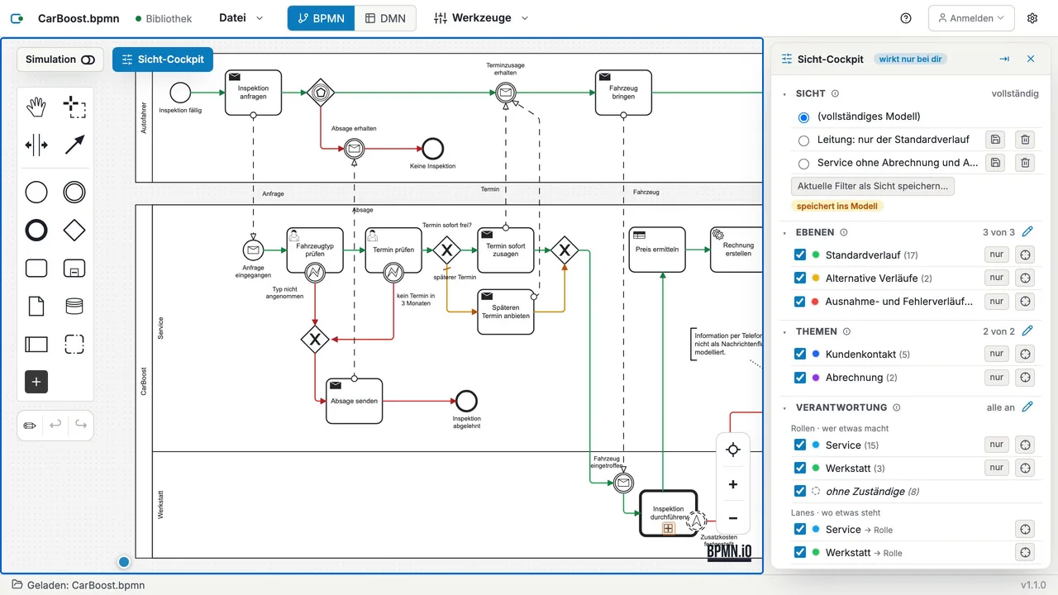Uncheck the ohne Zuständige checkbox

pos(800,491)
